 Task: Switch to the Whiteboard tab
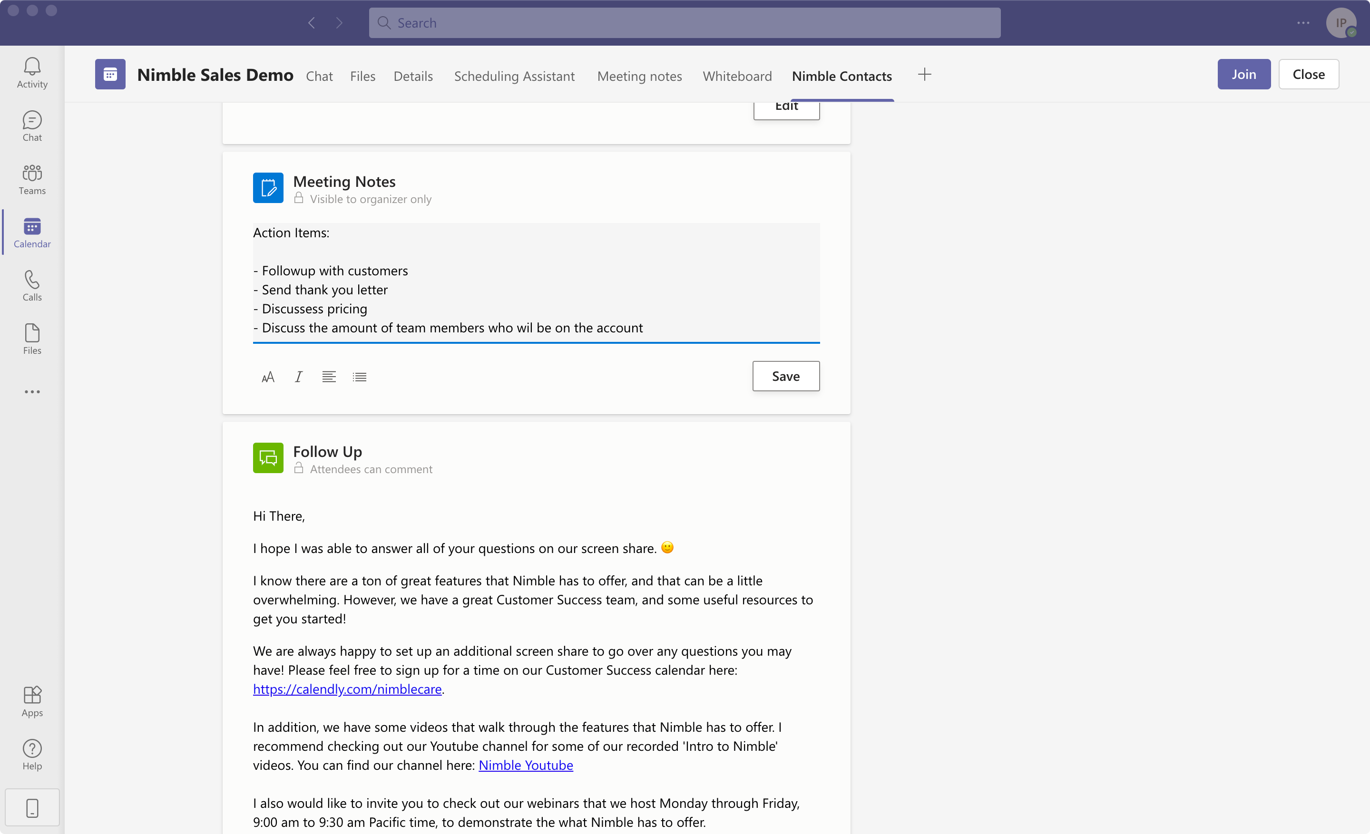tap(737, 76)
